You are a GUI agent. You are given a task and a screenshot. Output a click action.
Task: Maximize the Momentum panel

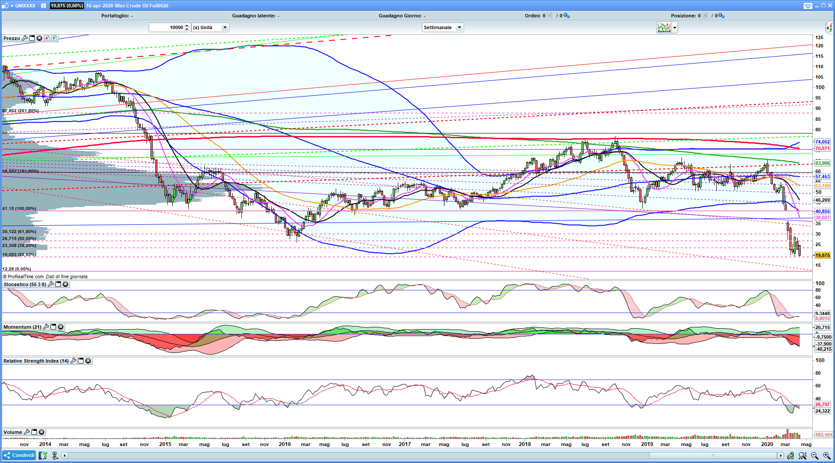tap(53, 327)
